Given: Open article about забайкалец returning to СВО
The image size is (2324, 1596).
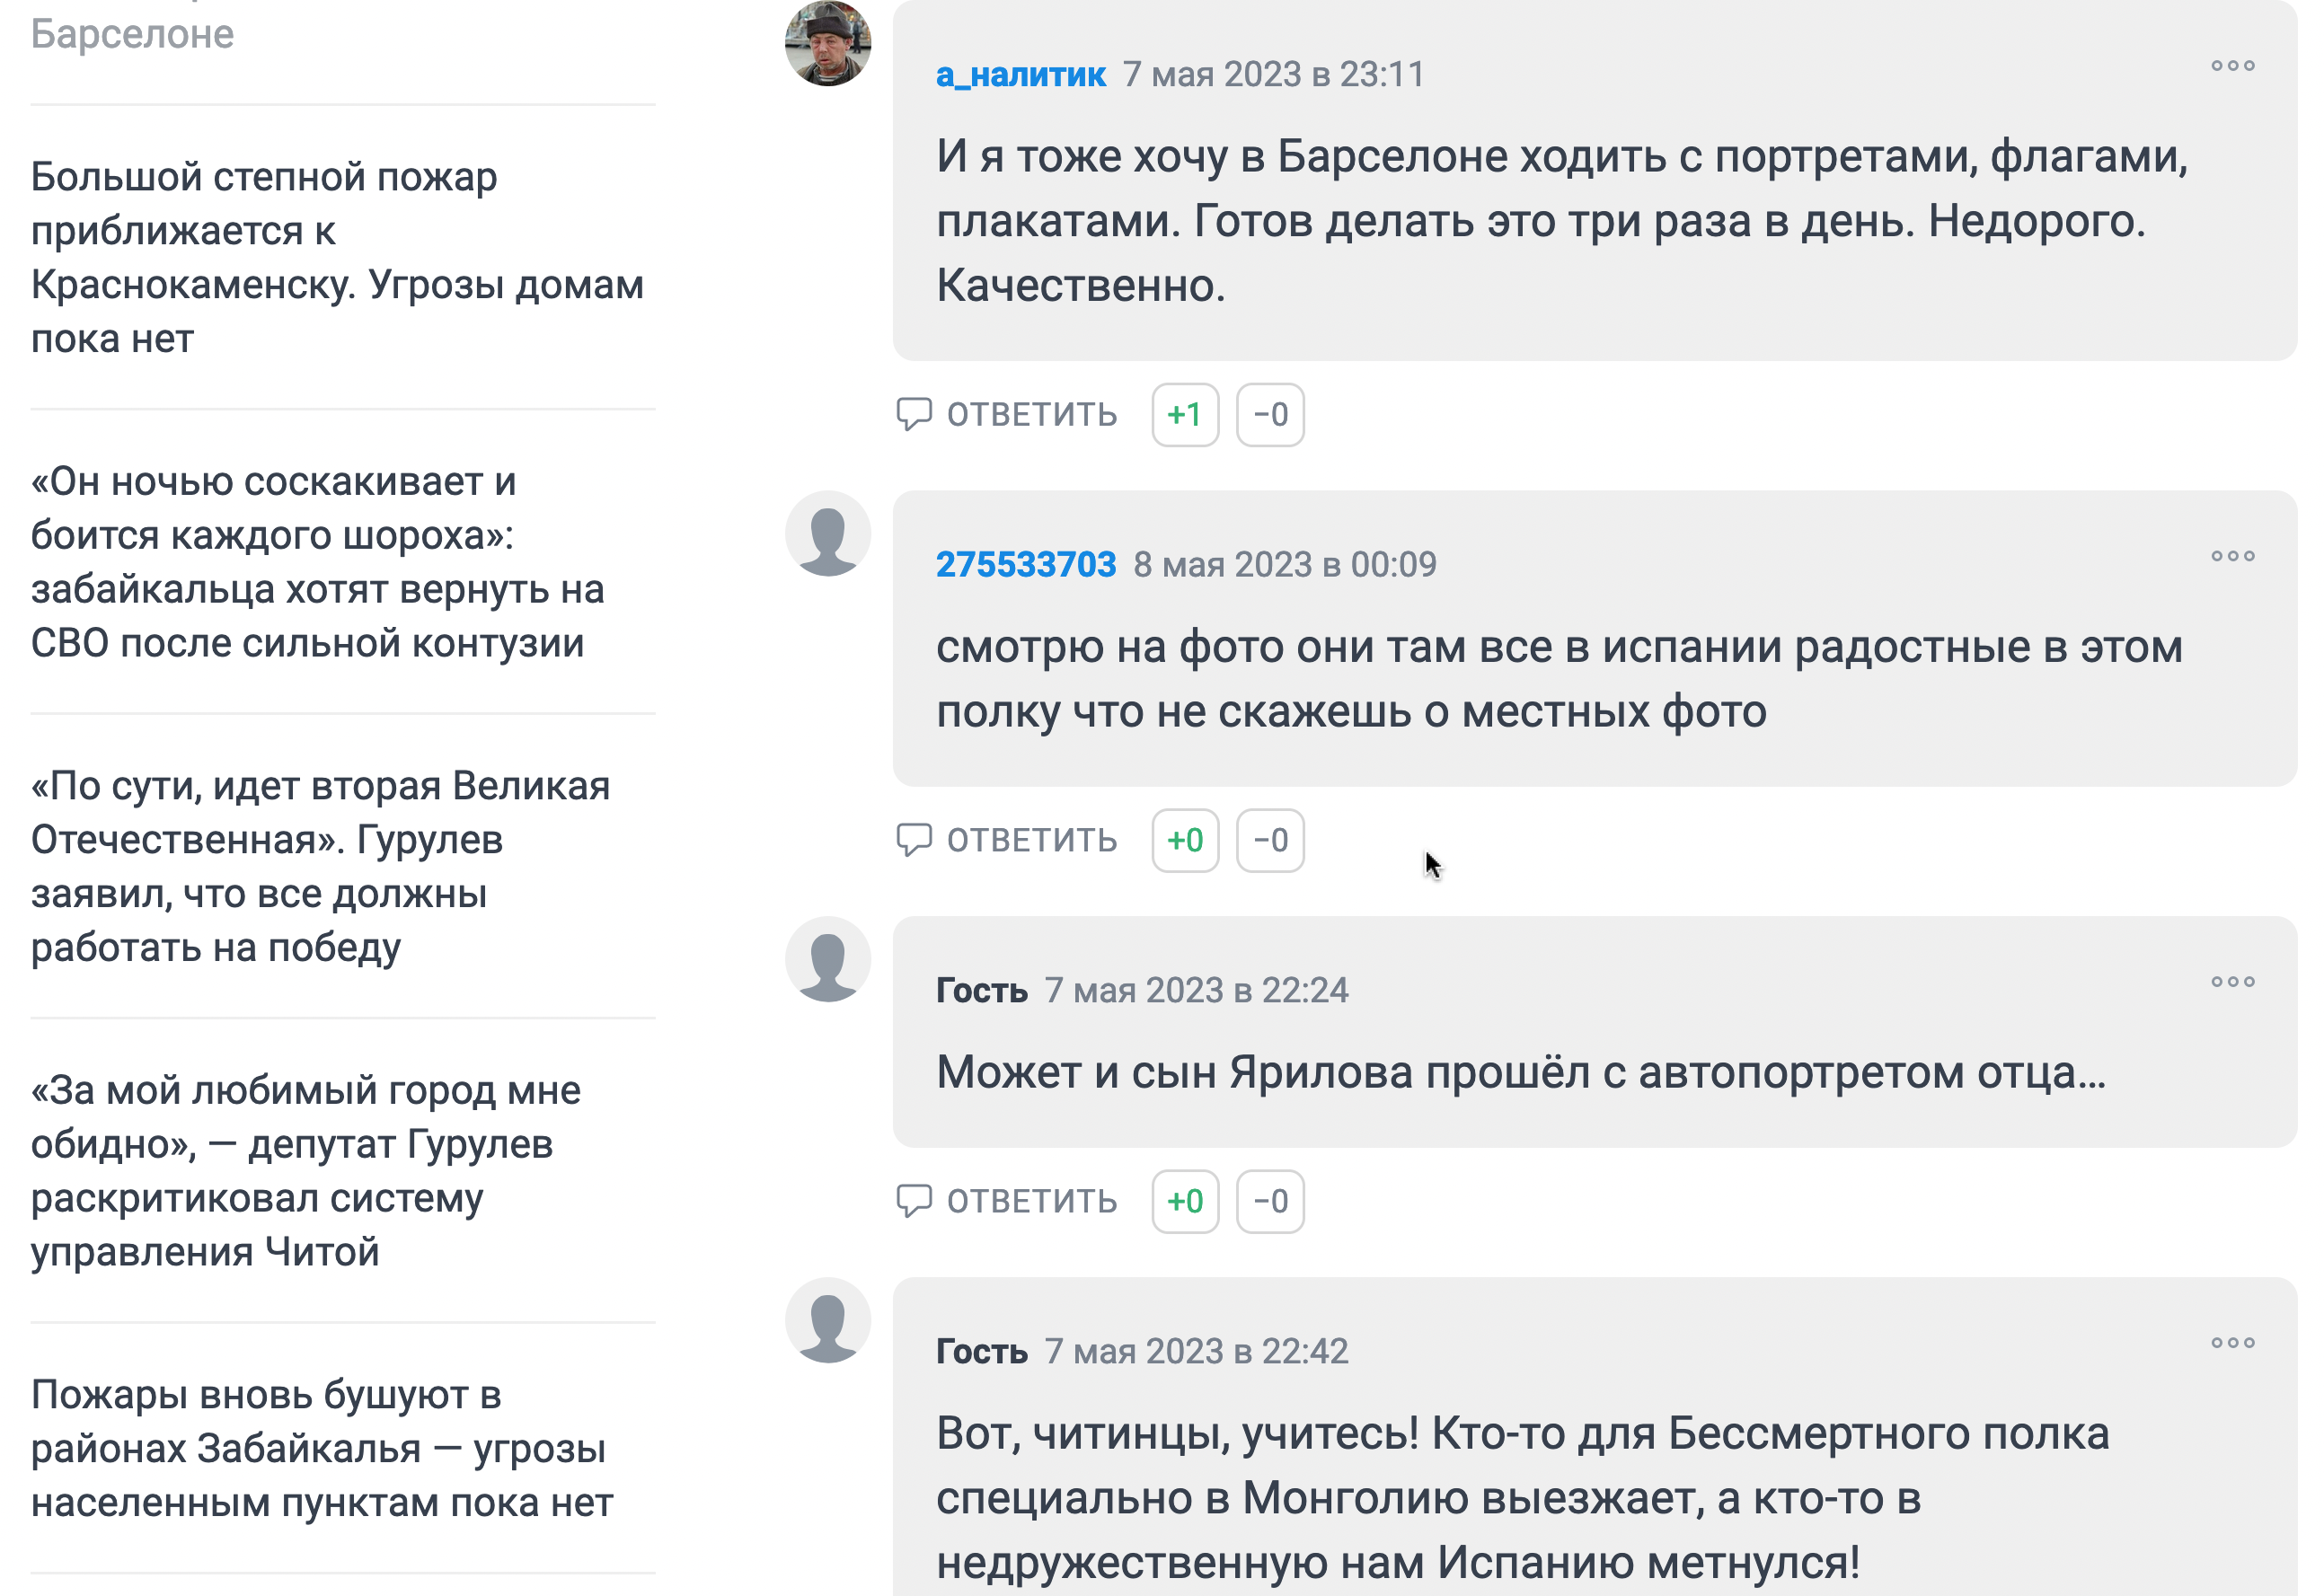Looking at the screenshot, I should tap(317, 563).
